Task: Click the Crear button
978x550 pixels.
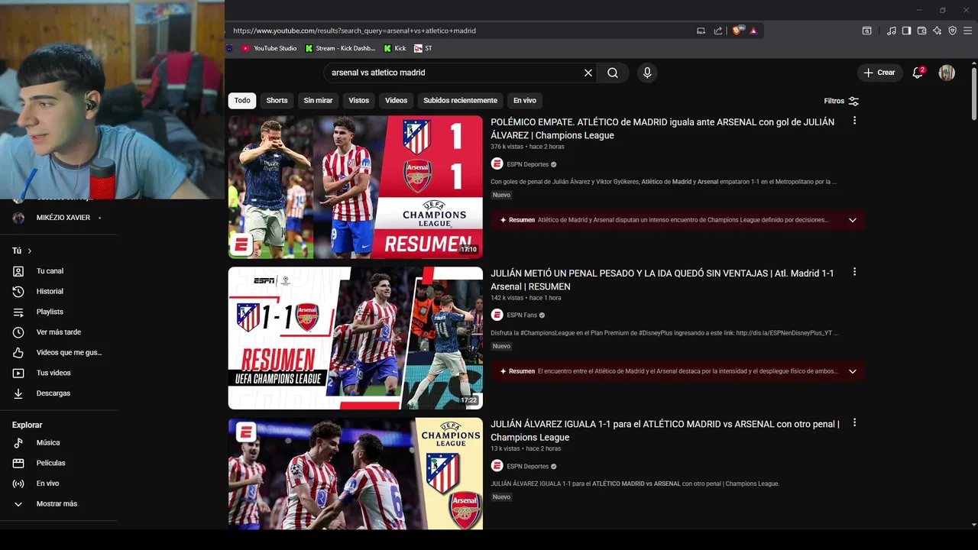Action: tap(879, 73)
